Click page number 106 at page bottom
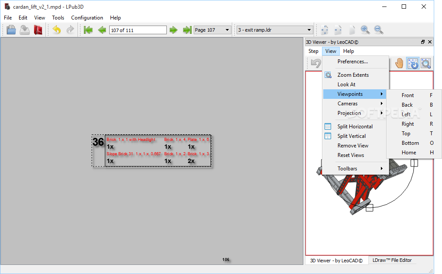This screenshot has height=274, width=442. pyautogui.click(x=226, y=260)
